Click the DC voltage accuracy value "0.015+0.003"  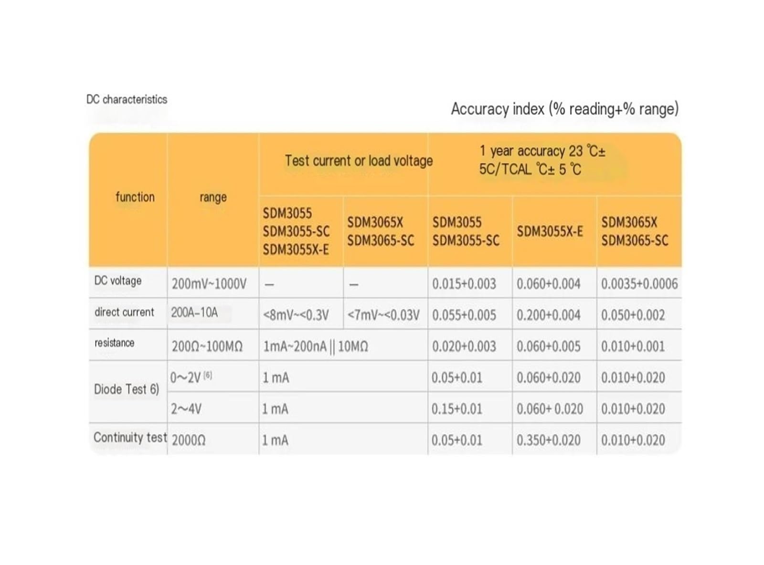(464, 284)
